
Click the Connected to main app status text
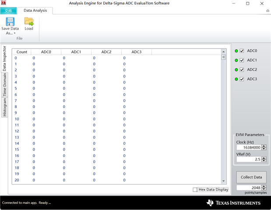pos(26,203)
